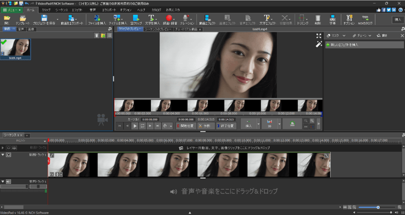Click the 分割 split button
The width and height of the screenshot is (405, 215).
coord(206,125)
